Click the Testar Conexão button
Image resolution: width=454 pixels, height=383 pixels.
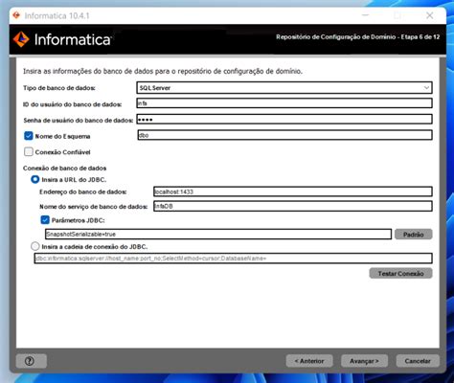(401, 273)
